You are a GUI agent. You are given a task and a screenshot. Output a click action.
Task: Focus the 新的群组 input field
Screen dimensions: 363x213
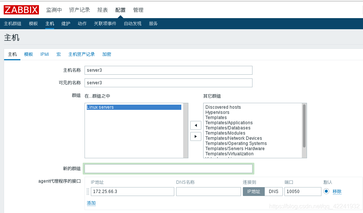[x=168, y=169]
